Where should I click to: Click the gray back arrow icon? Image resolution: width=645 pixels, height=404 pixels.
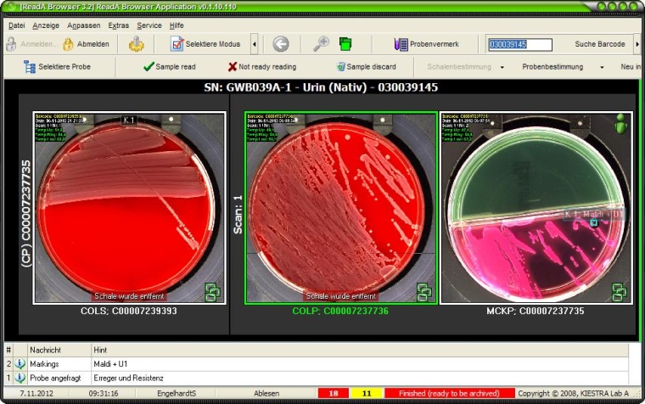point(281,44)
